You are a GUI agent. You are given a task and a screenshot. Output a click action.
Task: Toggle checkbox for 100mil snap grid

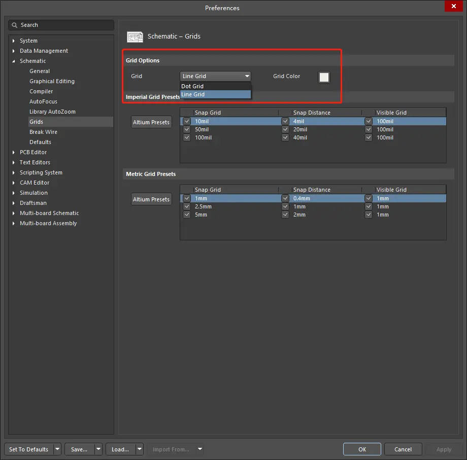[x=187, y=137]
